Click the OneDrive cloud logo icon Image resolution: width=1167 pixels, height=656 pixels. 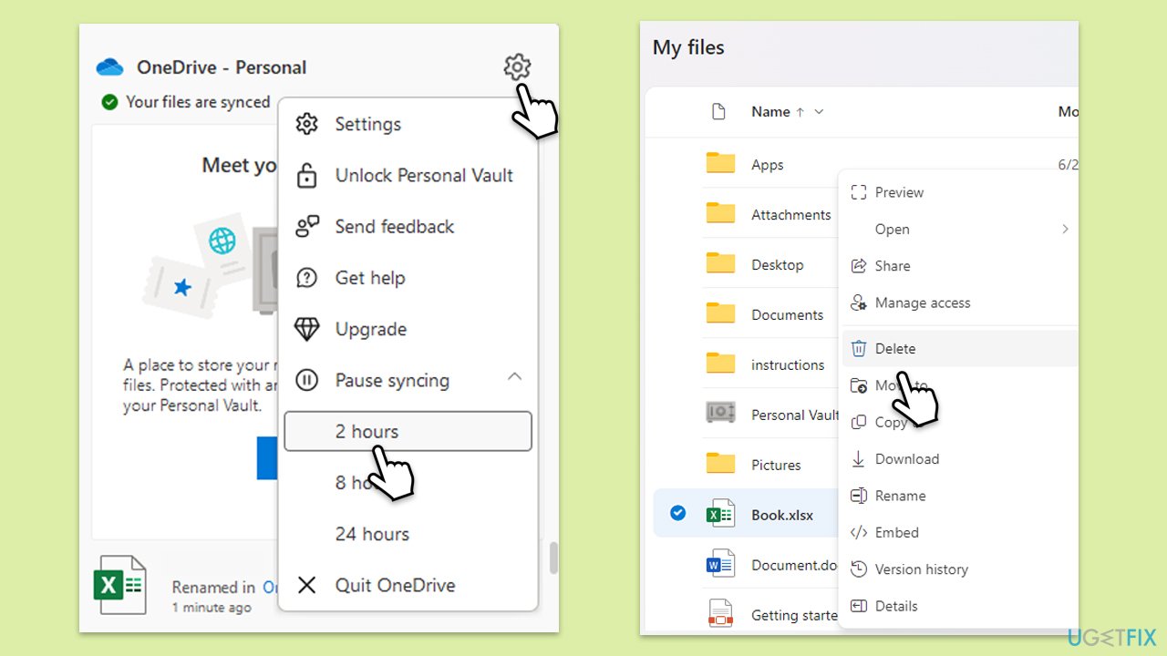coord(109,67)
